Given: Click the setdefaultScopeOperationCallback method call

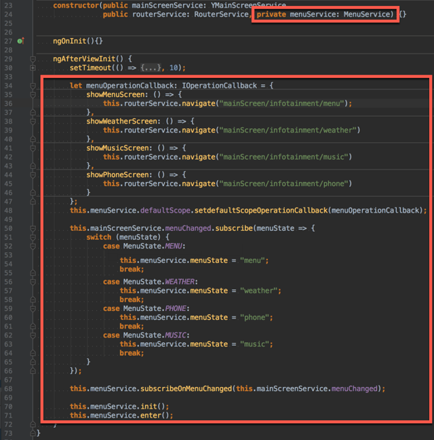Looking at the screenshot, I should (x=261, y=210).
